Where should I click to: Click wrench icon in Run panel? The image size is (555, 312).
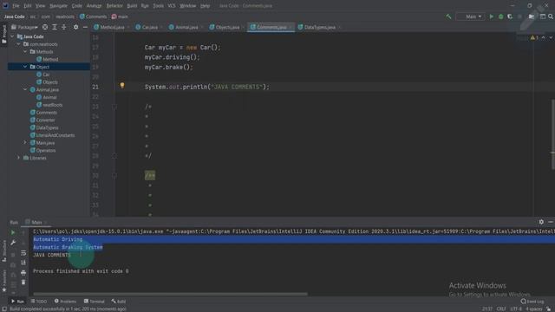coord(13,243)
